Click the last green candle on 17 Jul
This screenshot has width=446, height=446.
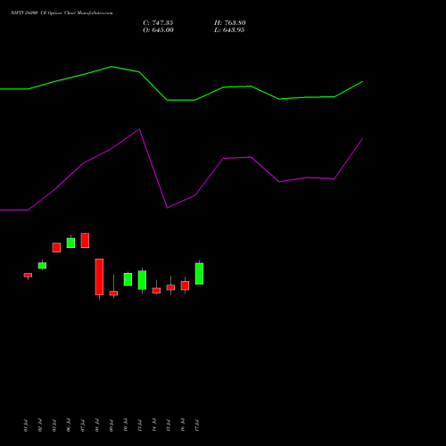tap(199, 274)
